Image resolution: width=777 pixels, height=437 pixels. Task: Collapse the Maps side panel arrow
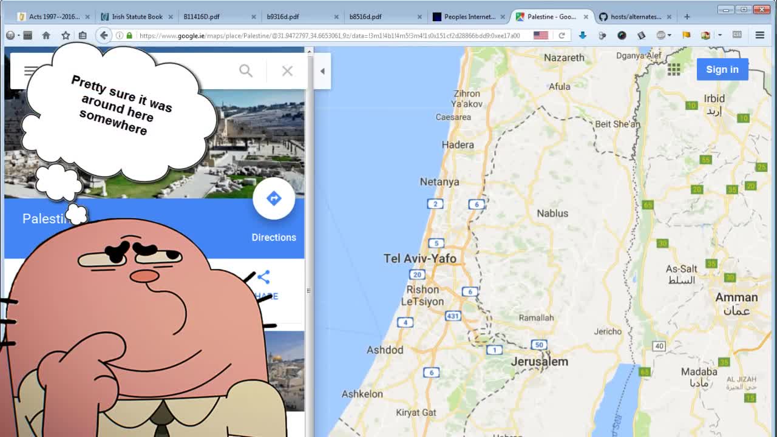coord(322,71)
